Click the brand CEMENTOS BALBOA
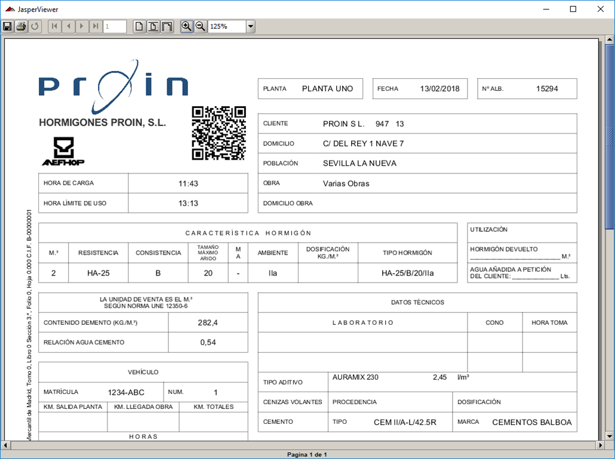The image size is (615, 459). 532,423
